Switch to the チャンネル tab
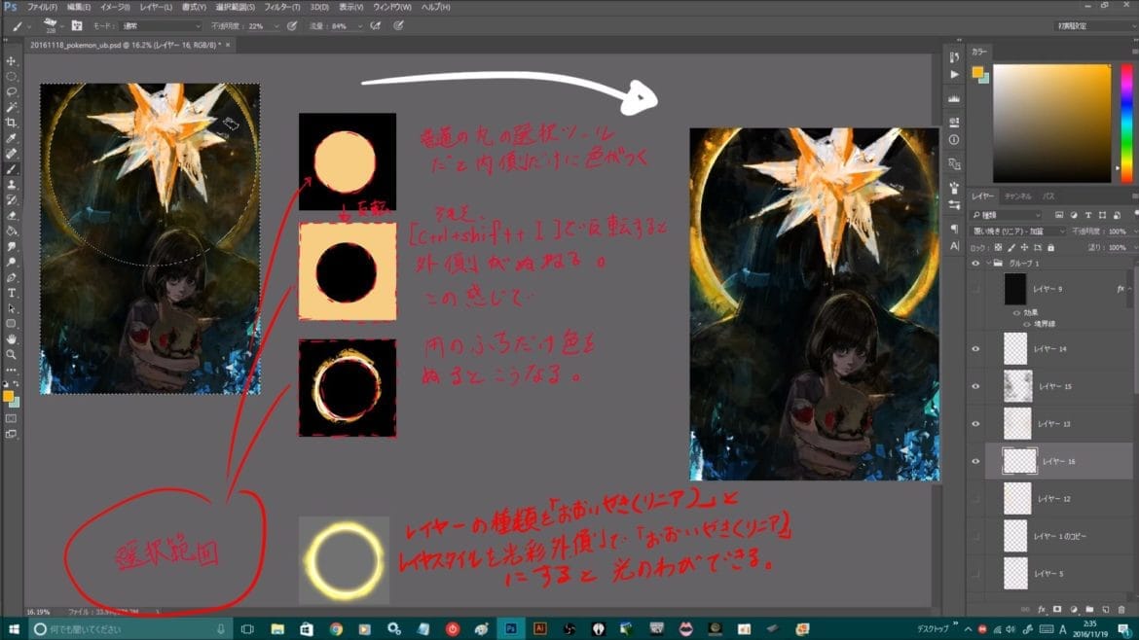 pyautogui.click(x=1017, y=196)
